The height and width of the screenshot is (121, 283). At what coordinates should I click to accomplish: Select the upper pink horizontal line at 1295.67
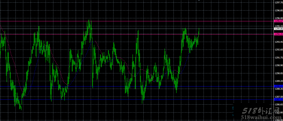click(x=137, y=21)
